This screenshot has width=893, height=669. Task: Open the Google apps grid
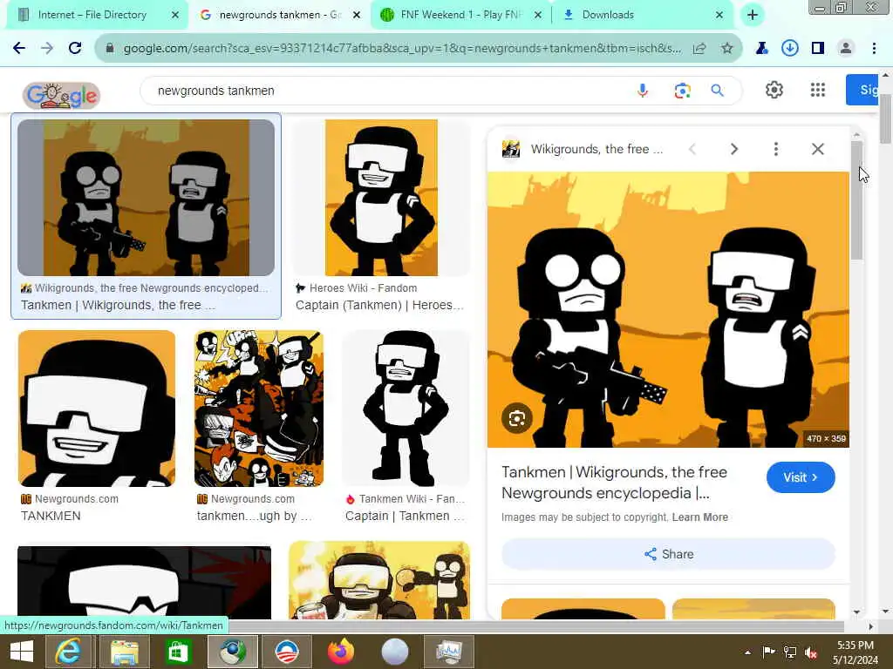coord(818,90)
